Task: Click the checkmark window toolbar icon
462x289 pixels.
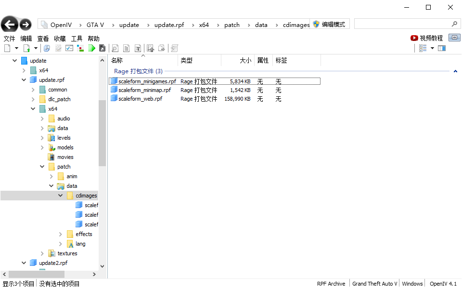Action: coord(69,48)
